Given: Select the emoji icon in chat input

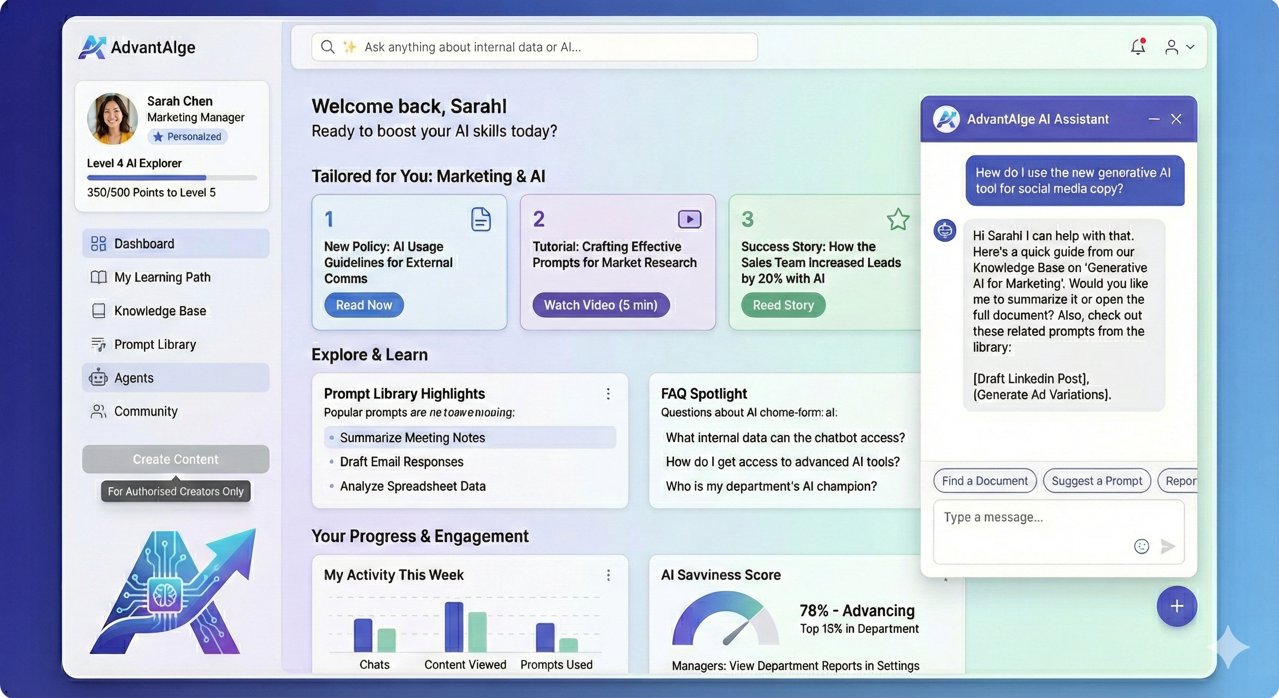Looking at the screenshot, I should [1141, 547].
